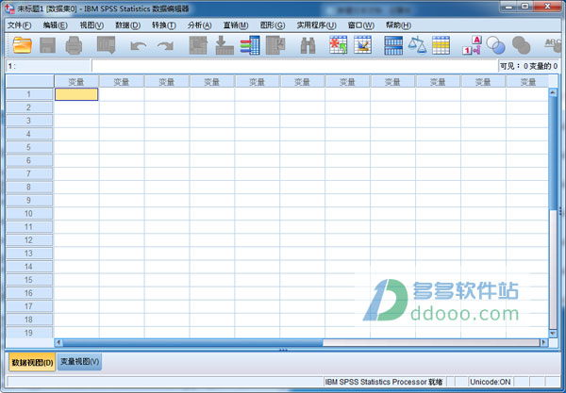Open the 转换(T) menu
This screenshot has height=393, width=566.
(x=164, y=25)
